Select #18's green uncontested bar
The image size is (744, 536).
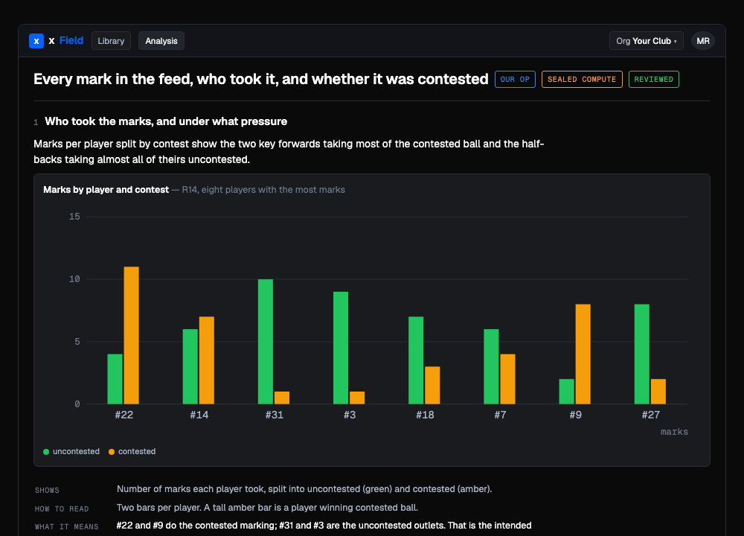tap(416, 360)
